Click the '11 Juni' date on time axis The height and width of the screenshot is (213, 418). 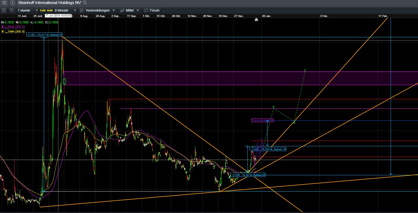click(x=22, y=16)
